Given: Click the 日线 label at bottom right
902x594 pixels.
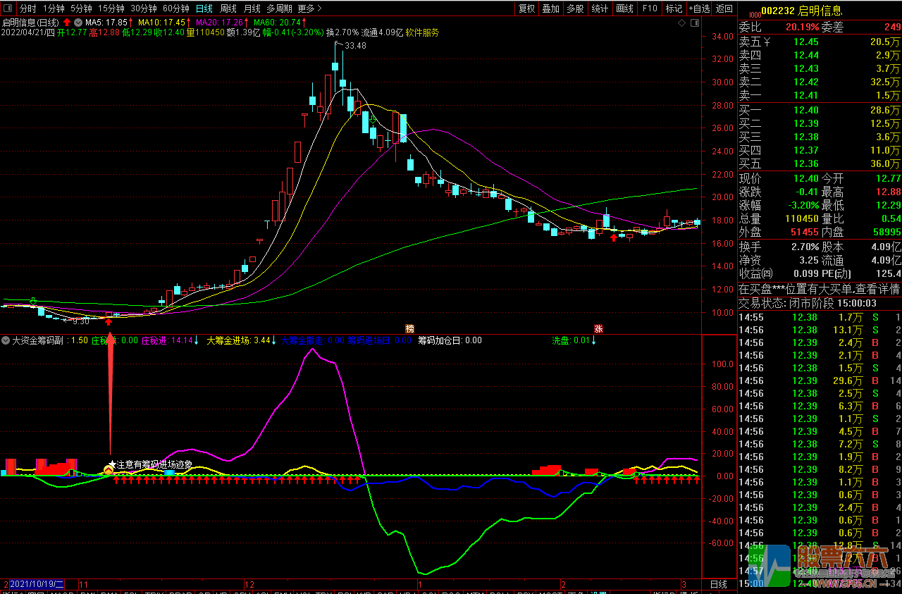Looking at the screenshot, I should [718, 585].
